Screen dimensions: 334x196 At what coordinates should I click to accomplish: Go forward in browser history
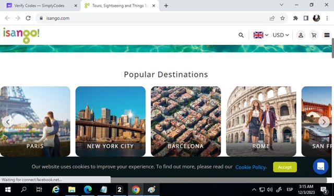point(18,18)
